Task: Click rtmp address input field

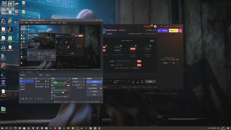Action: click(x=126, y=61)
